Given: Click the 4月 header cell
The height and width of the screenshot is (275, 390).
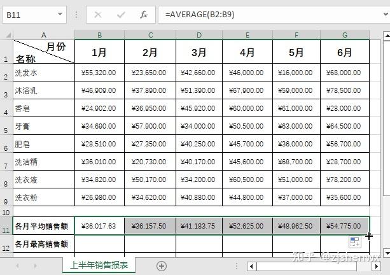Looking at the screenshot, I should point(247,52).
